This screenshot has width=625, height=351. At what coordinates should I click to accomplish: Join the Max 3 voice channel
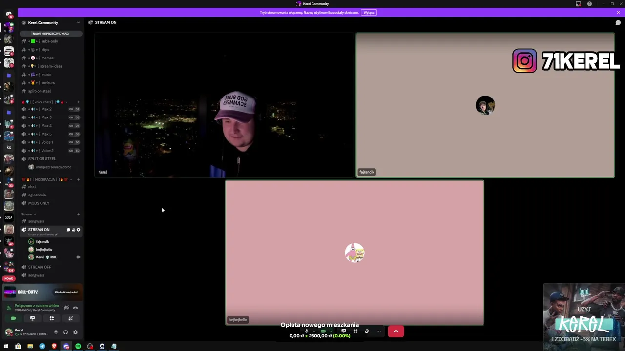50,117
